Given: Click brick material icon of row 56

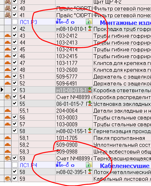Looking at the screenshot, I should [8, 117].
